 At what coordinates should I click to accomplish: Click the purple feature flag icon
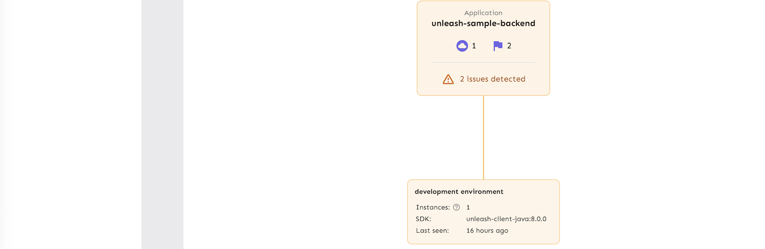pyautogui.click(x=498, y=46)
